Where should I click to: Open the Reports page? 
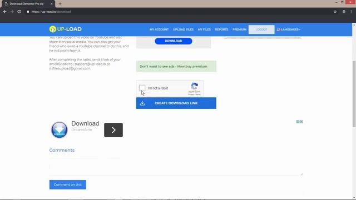pos(221,29)
